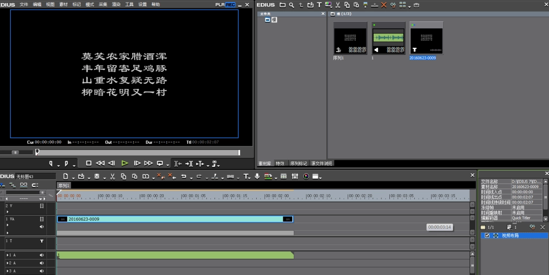
Task: Click the save floppy disk icon in the timeline toolbar
Action: click(97, 176)
